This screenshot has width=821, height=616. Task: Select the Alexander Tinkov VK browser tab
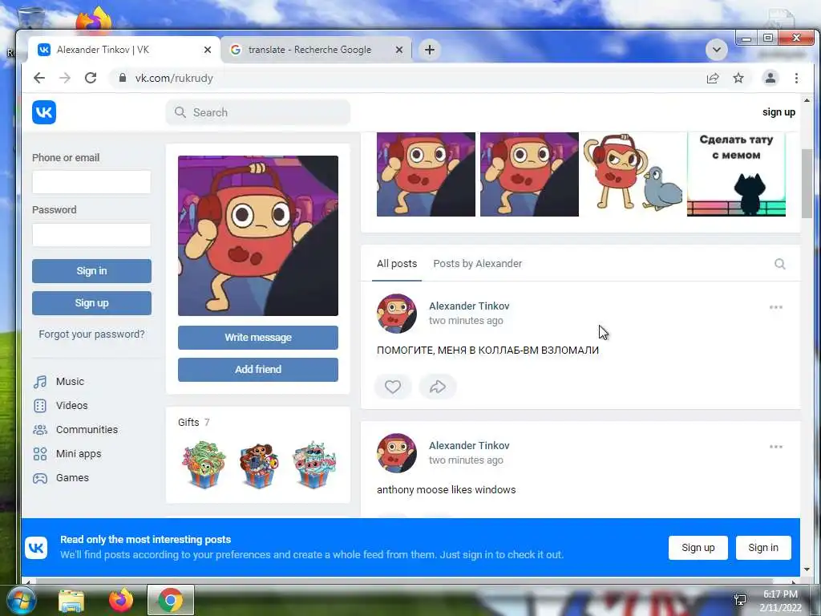click(124, 50)
